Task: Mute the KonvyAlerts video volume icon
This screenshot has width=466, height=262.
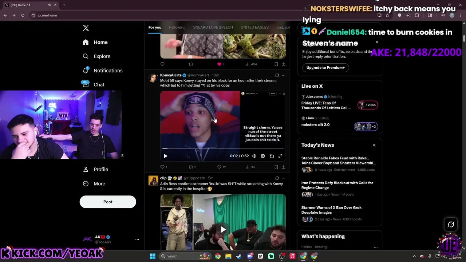Action: pos(254,156)
